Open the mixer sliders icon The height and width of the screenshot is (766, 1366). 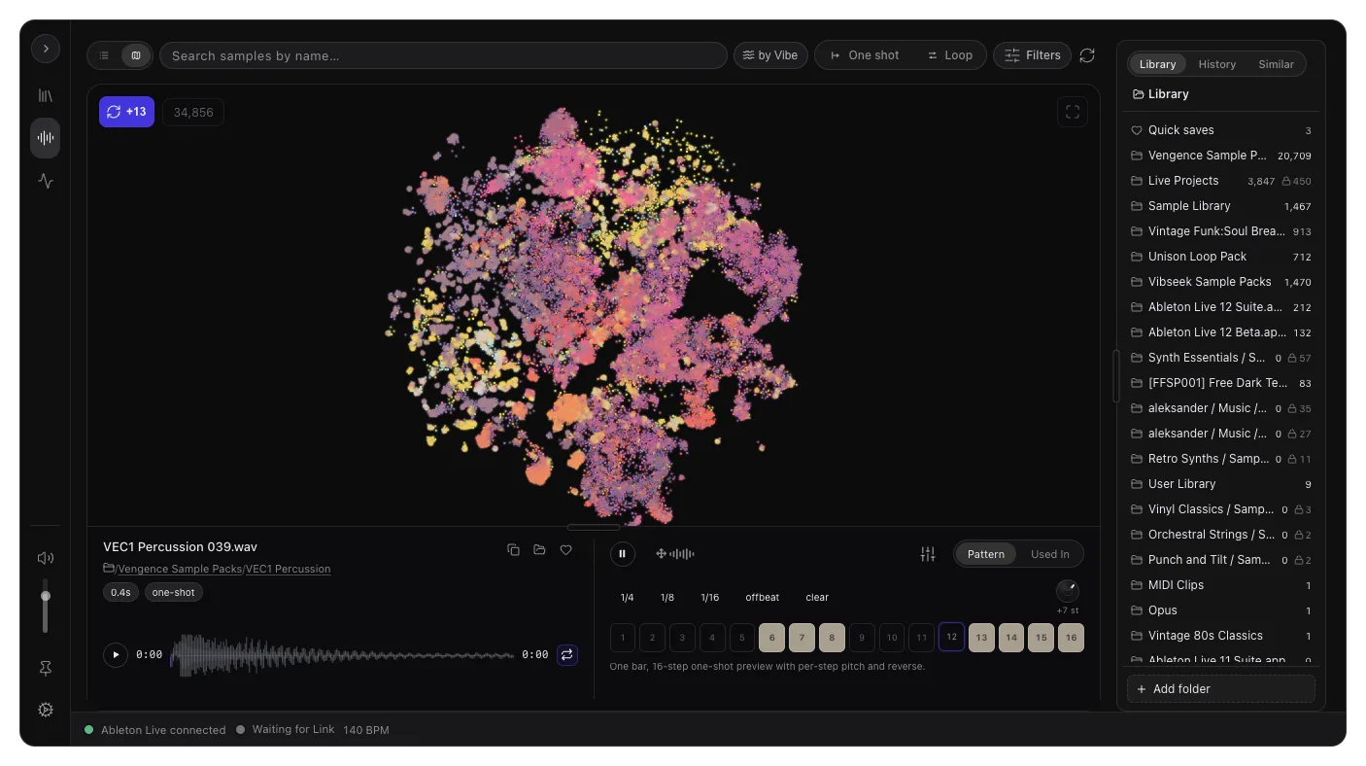928,554
